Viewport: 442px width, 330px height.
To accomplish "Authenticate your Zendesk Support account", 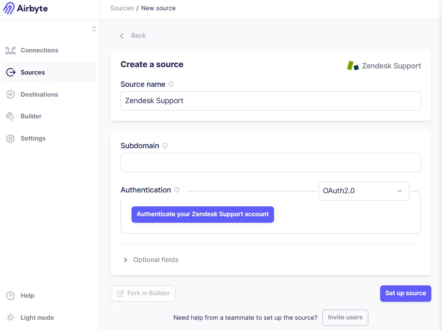I will coord(203,215).
